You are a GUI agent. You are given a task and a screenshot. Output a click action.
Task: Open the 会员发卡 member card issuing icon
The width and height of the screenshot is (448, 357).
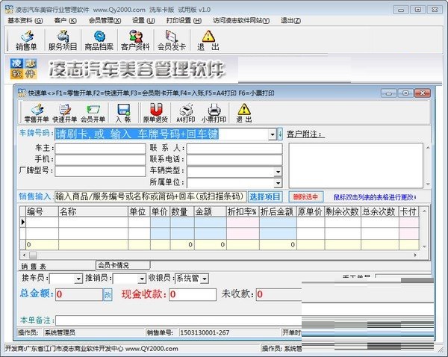click(x=172, y=40)
